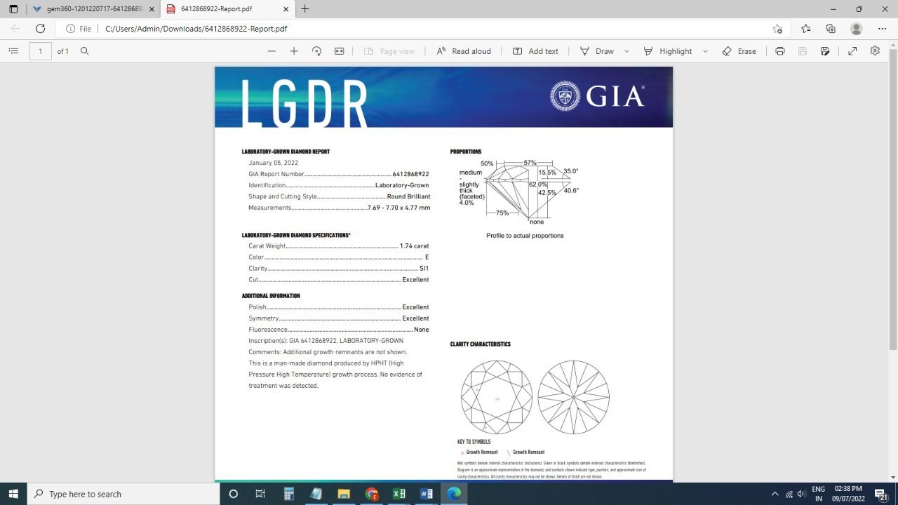This screenshot has height=505, width=898.
Task: Click the page number field
Action: 40,51
